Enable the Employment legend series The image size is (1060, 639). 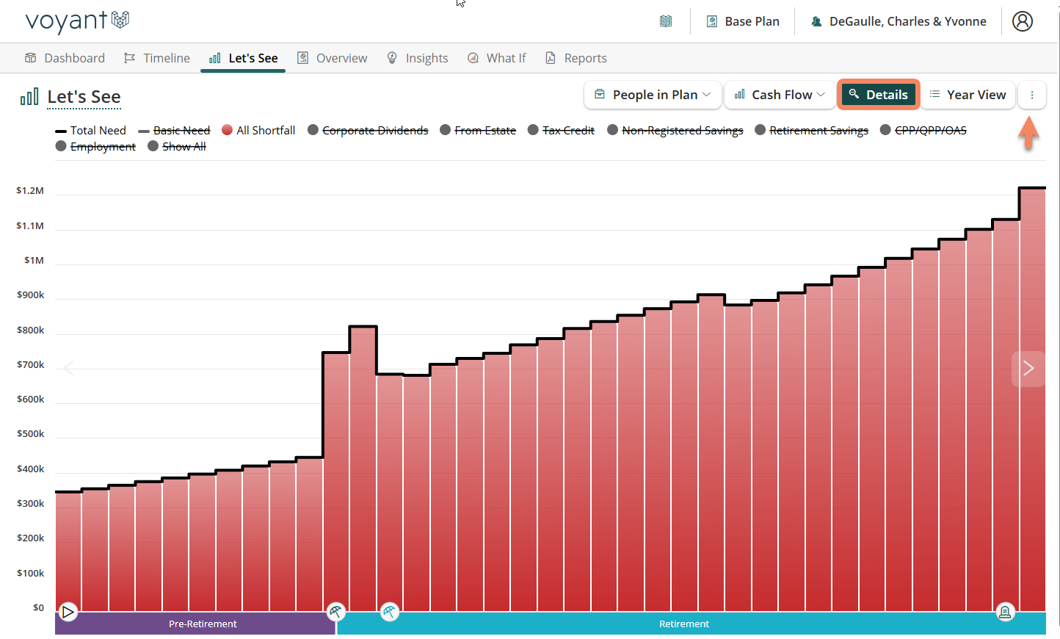coord(95,146)
